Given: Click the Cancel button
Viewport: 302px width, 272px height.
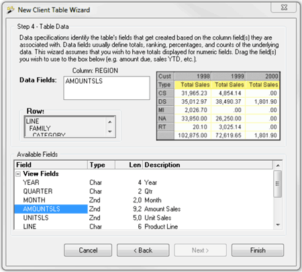Looking at the screenshot, I should pos(88,250).
